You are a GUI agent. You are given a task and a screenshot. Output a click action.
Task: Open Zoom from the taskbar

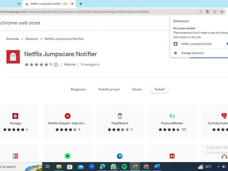click(x=92, y=167)
